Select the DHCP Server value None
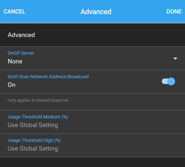The image size is (185, 167). point(15,61)
